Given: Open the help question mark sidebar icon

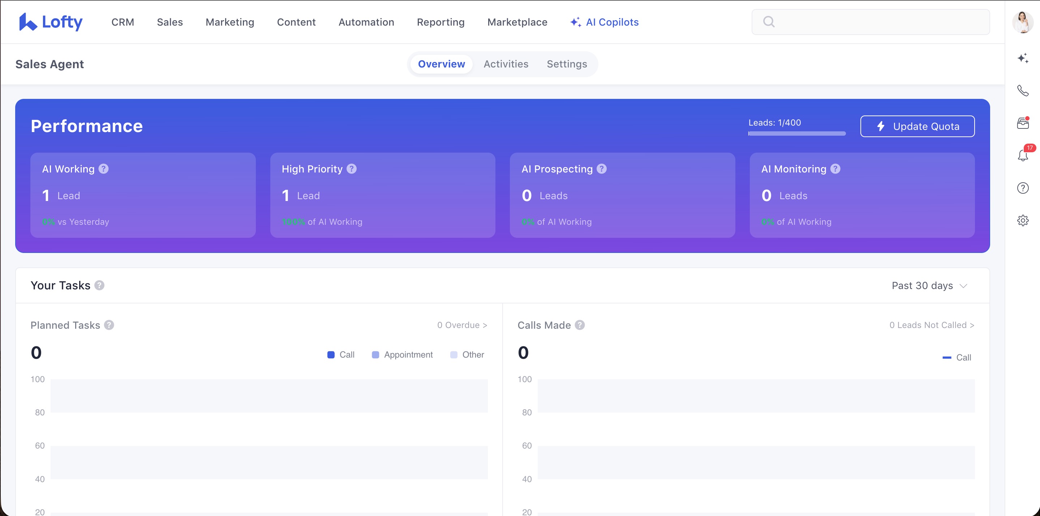Looking at the screenshot, I should pos(1022,188).
